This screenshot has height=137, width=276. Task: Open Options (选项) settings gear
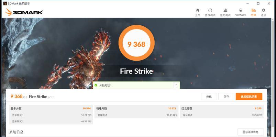pos(263,12)
